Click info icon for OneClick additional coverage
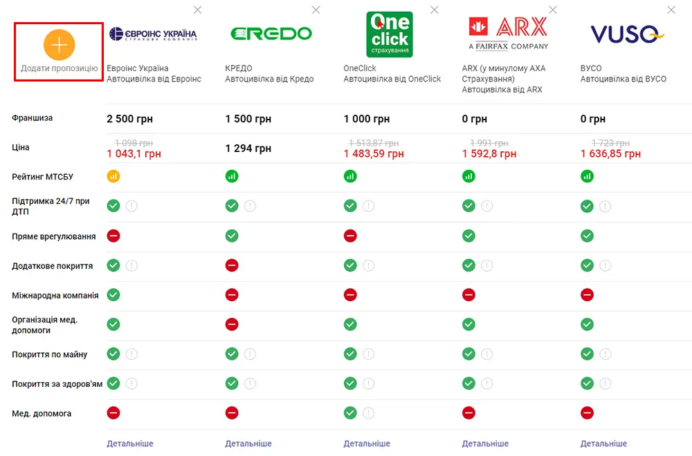This screenshot has height=456, width=692. pos(369,265)
